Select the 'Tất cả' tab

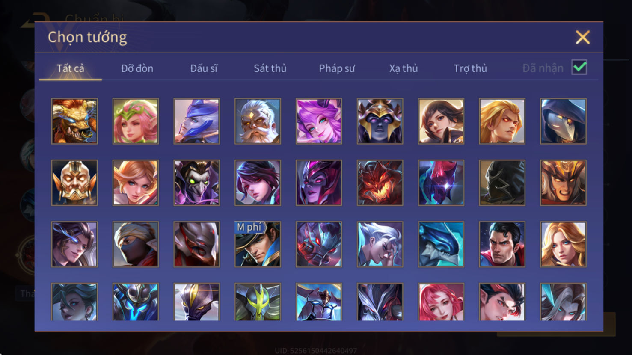coord(71,68)
